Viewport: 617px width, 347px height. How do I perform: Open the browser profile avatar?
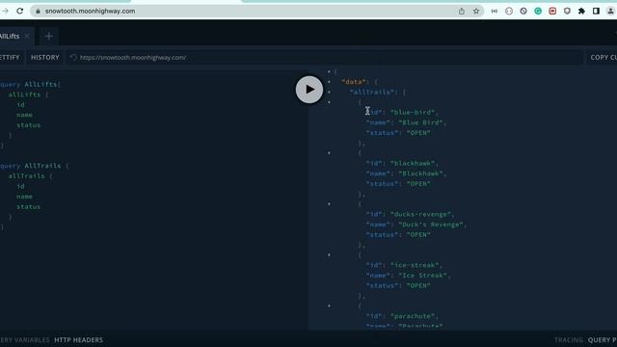[x=610, y=11]
